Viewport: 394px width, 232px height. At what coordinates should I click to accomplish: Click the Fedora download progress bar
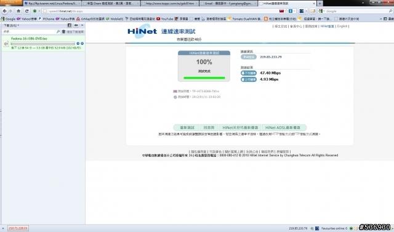(43, 44)
